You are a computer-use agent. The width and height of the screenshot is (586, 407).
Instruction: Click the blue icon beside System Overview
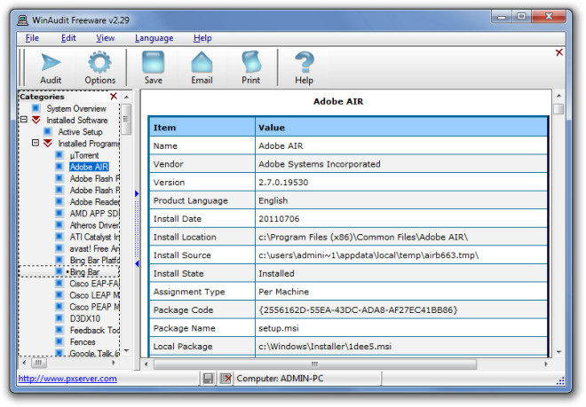pyautogui.click(x=36, y=108)
